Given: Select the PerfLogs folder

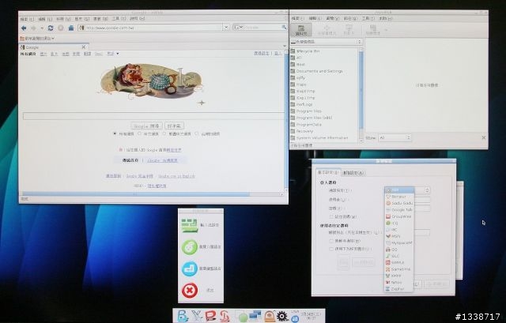Looking at the screenshot, I should tap(301, 104).
